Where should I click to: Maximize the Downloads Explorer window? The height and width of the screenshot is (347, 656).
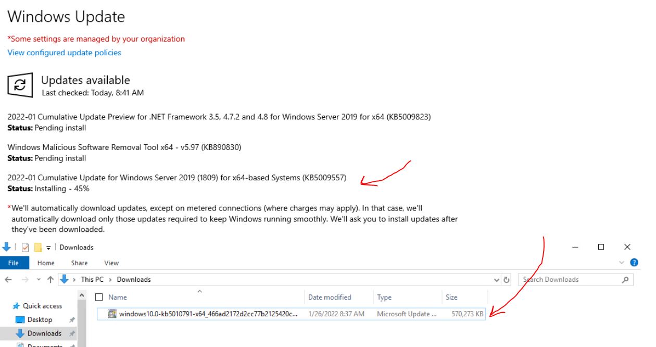(601, 247)
